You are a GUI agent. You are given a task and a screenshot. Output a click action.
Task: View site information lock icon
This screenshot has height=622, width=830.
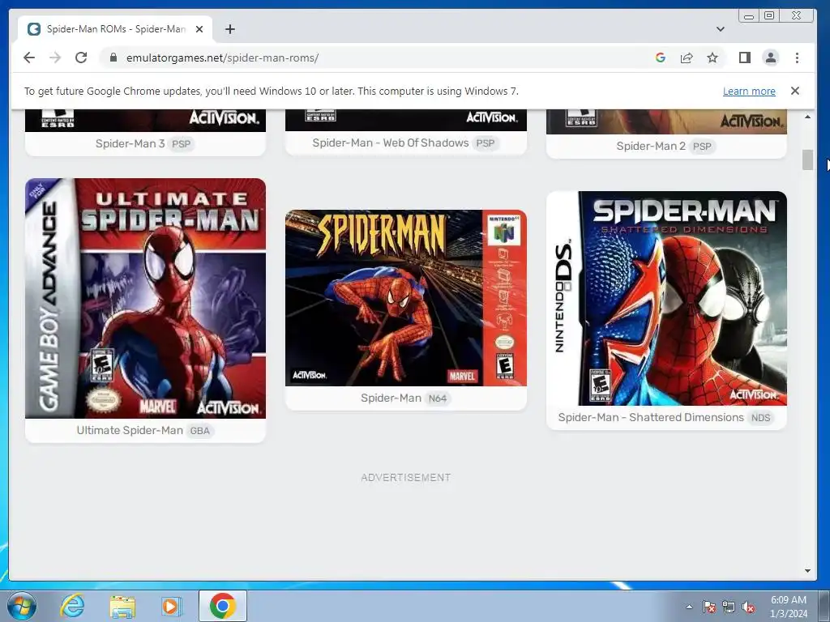tap(113, 58)
